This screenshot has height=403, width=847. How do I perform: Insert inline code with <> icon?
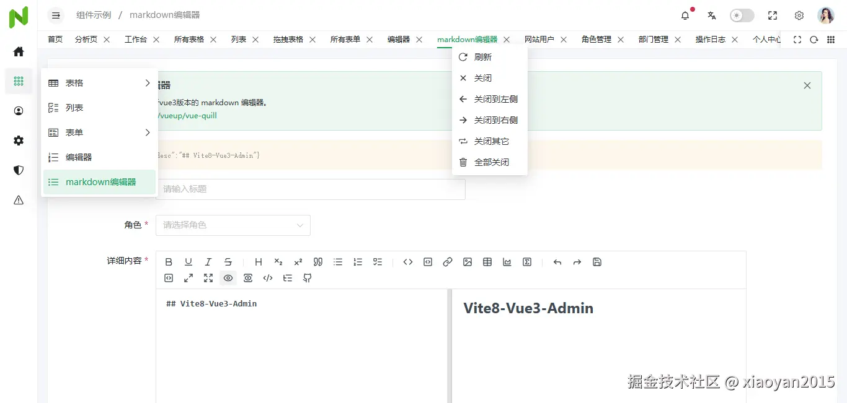click(x=408, y=262)
